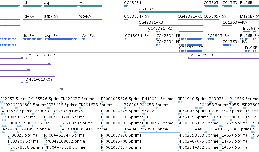Click the Ast gene feature bar
This screenshot has width=259, height=152.
(x=90, y=6)
